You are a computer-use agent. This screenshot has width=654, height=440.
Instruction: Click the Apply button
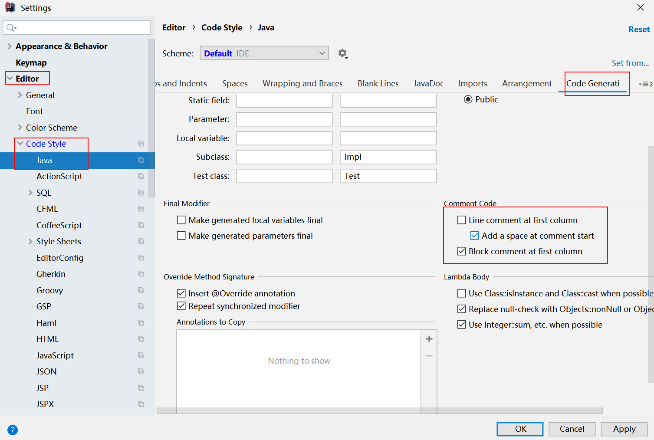[624, 429]
